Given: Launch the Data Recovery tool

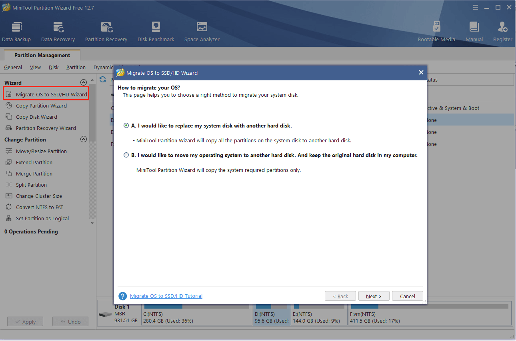Looking at the screenshot, I should (58, 32).
